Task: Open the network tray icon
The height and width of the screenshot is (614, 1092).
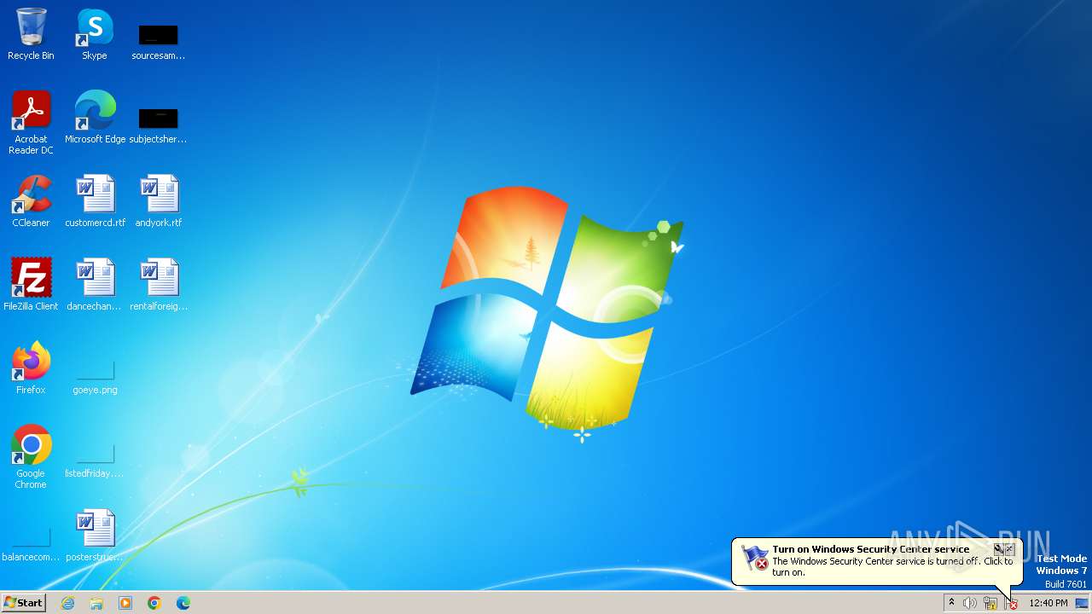Action: coord(990,603)
